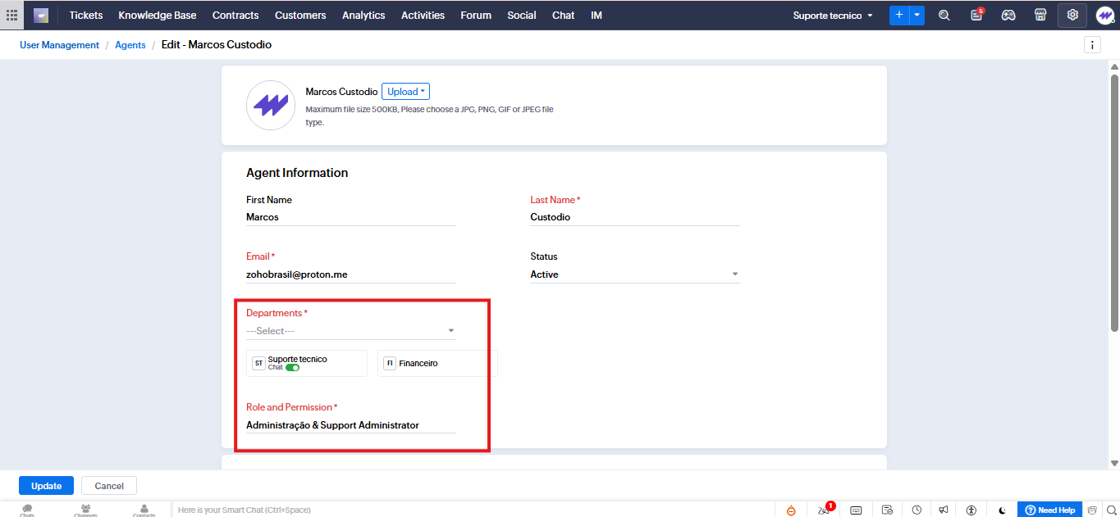Open notifications icon with badge 5
The height and width of the screenshot is (517, 1120).
(976, 15)
